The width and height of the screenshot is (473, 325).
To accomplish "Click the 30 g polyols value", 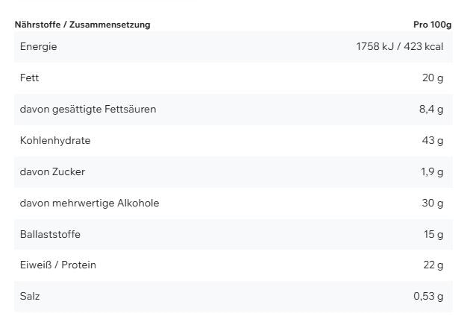I will click(433, 203).
